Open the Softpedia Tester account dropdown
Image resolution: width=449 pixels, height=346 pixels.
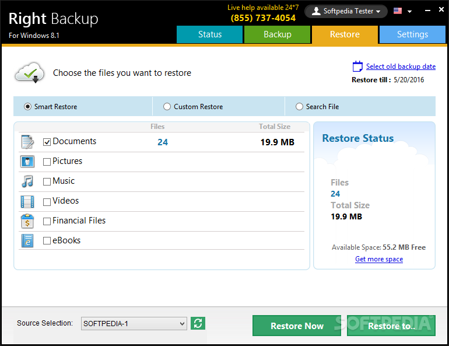346,12
